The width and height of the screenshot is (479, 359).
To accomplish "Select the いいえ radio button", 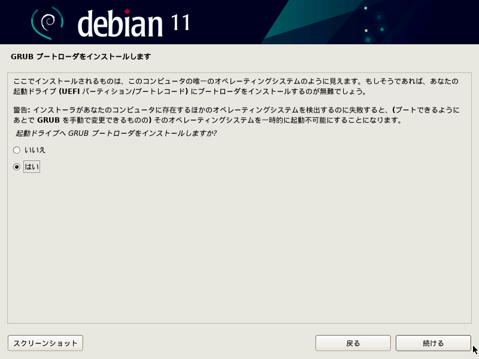I will click(x=17, y=150).
